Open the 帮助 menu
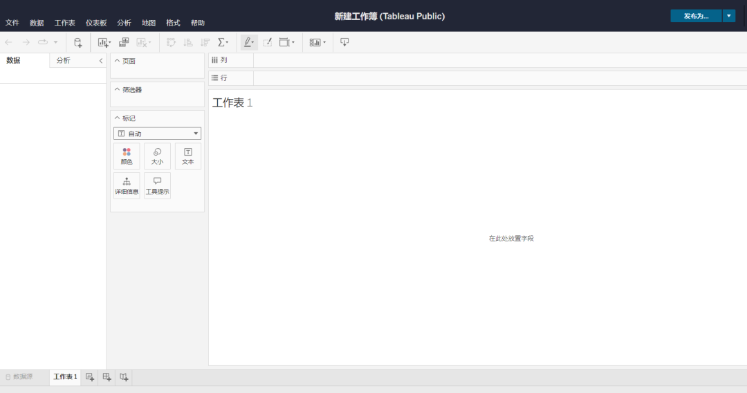Viewport: 747px width, 393px height. [198, 23]
